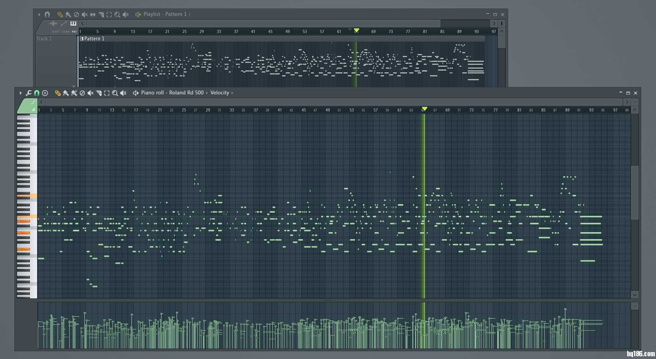Select the Piano roll select tool
Screen dimensions: 656x359
coord(107,93)
